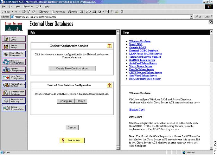Close the frame with the X box
217x155 pixels.
[x=210, y=22]
